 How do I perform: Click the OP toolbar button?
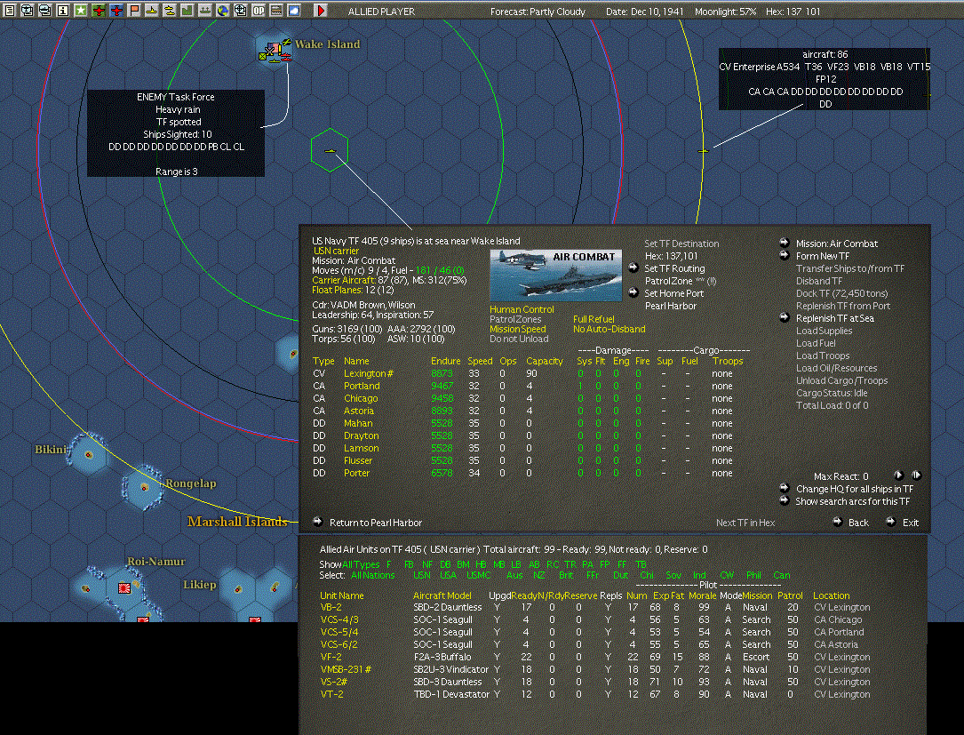click(x=259, y=10)
